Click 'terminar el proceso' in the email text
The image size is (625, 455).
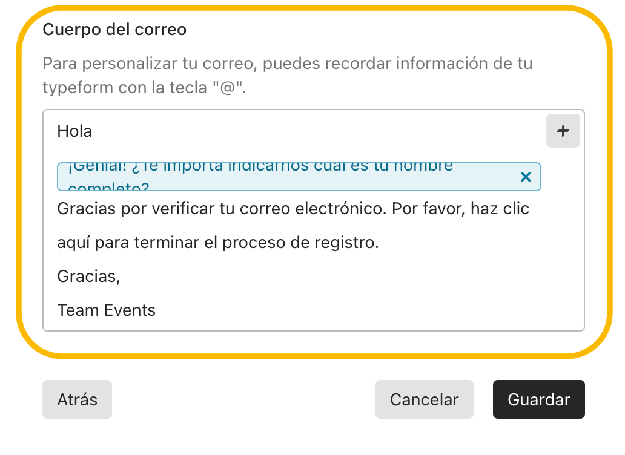point(196,243)
